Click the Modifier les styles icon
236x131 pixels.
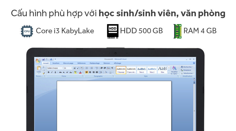[174, 70]
